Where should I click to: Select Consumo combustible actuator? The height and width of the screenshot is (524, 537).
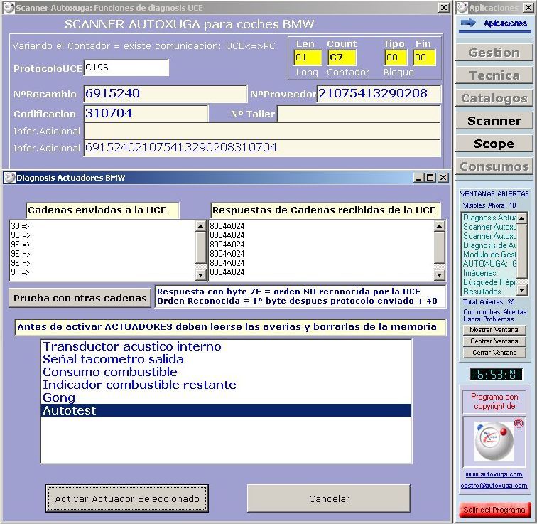coord(226,372)
